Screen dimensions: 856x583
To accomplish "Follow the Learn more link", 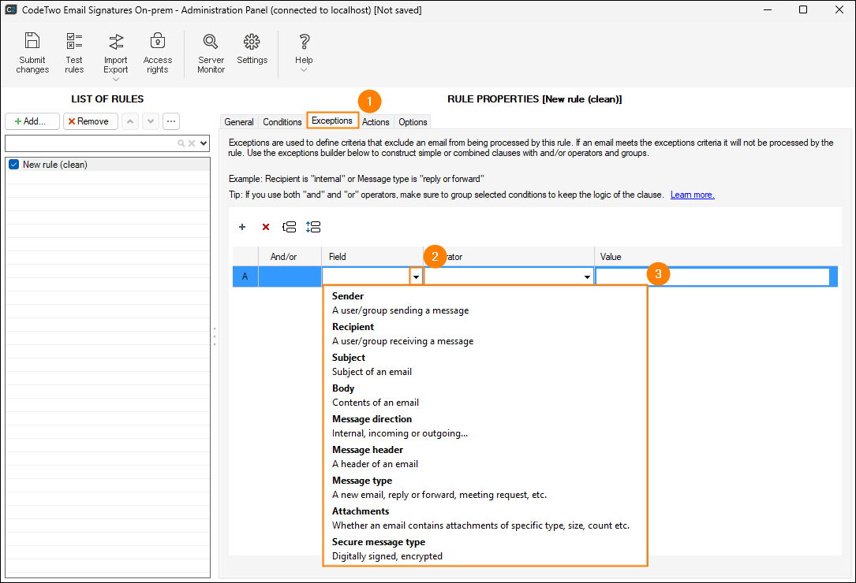I will click(692, 195).
